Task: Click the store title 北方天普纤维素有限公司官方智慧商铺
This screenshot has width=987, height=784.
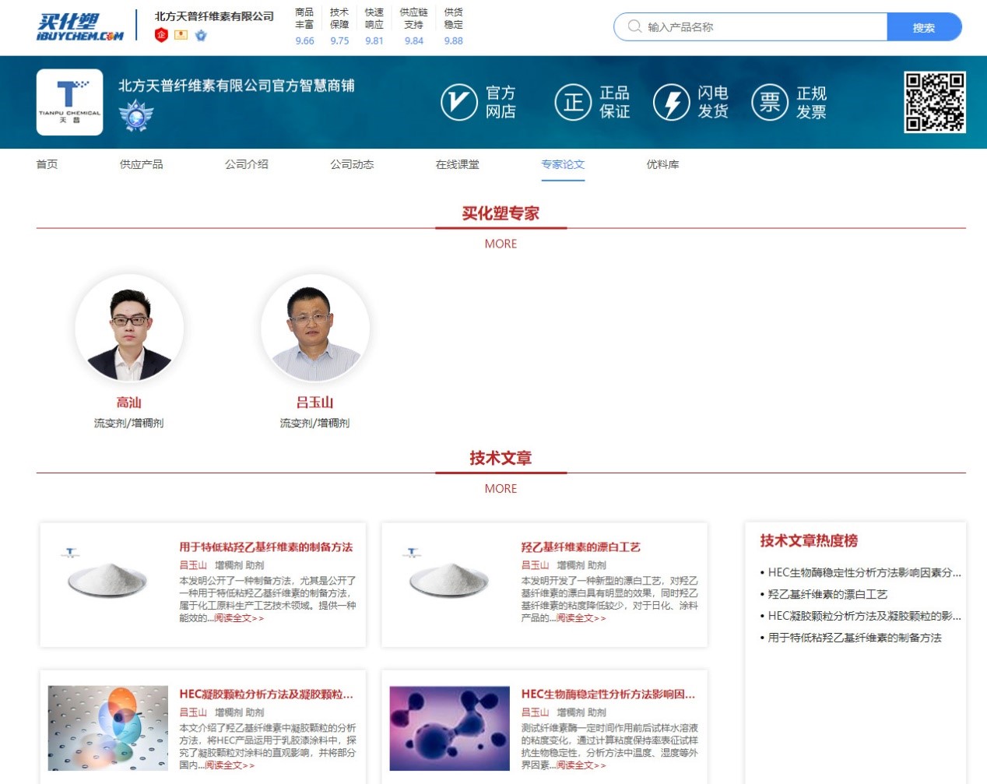Action: coord(237,86)
